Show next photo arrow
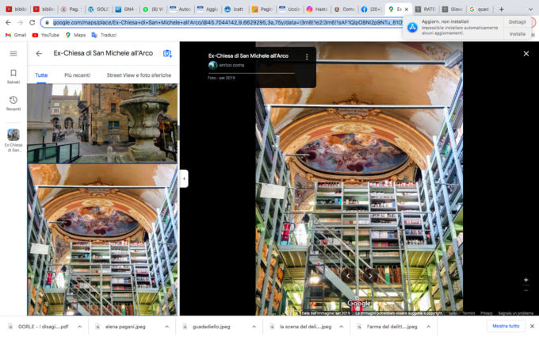539x337 pixels. coord(370,276)
